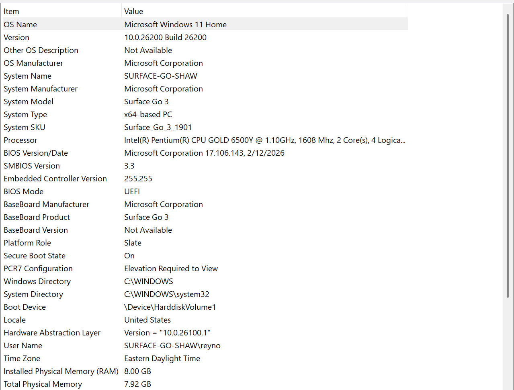
Task: Select the Platform Role row label
Action: pos(27,243)
